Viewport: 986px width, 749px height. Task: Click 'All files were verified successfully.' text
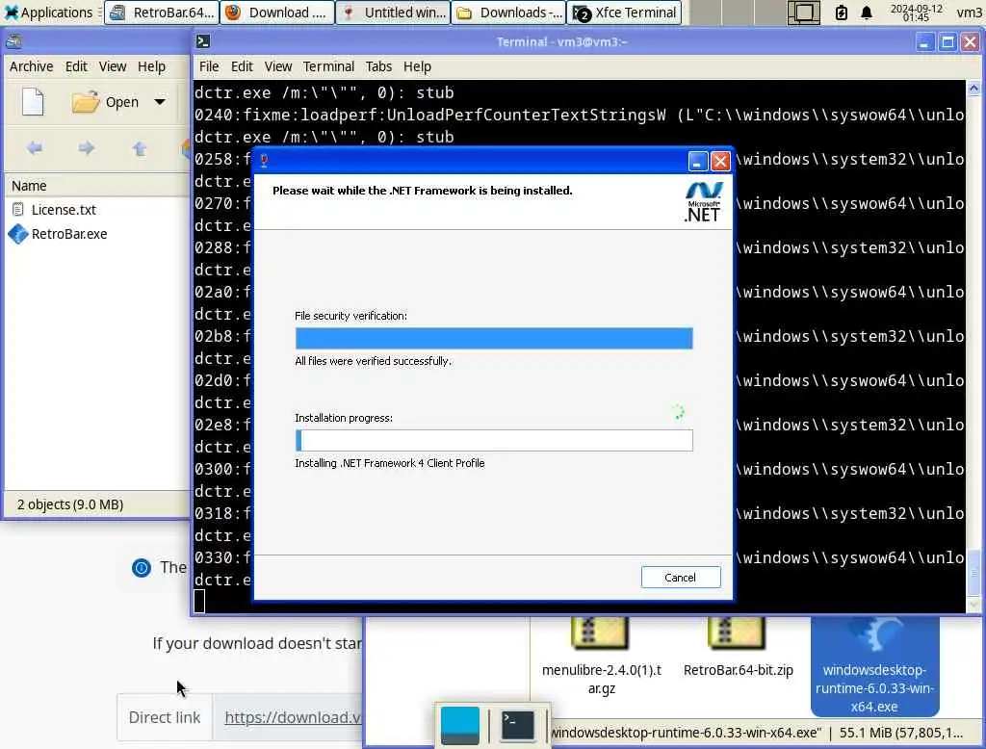click(x=373, y=361)
